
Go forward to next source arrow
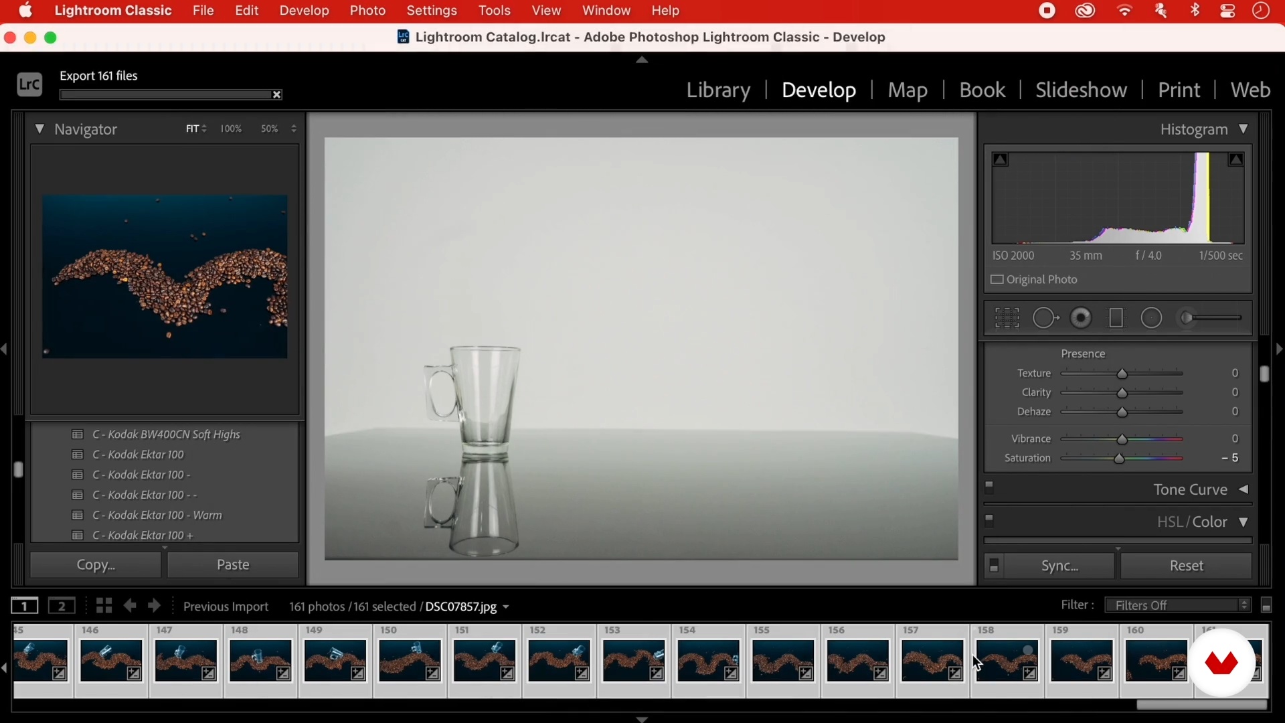coord(154,606)
